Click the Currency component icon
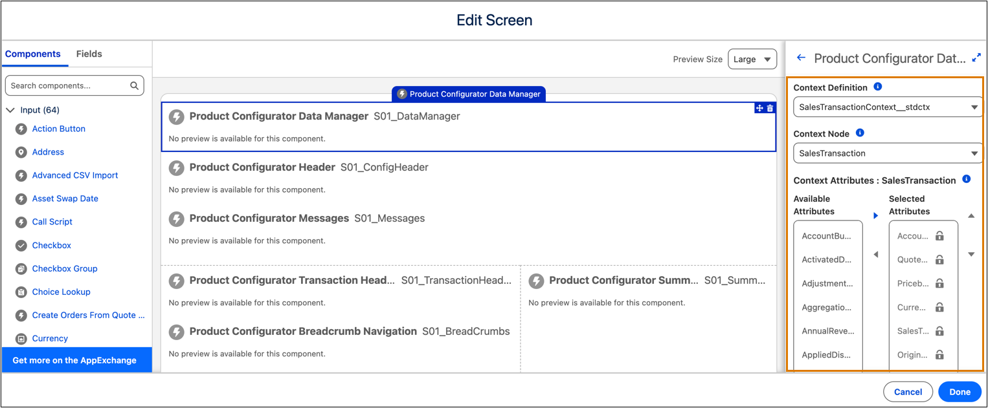The image size is (988, 408). coord(21,338)
